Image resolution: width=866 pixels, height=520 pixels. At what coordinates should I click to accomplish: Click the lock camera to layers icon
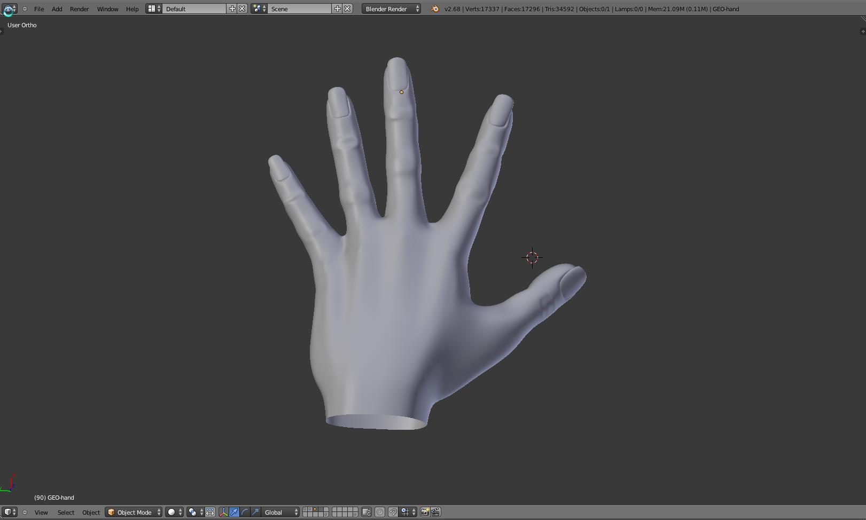366,513
